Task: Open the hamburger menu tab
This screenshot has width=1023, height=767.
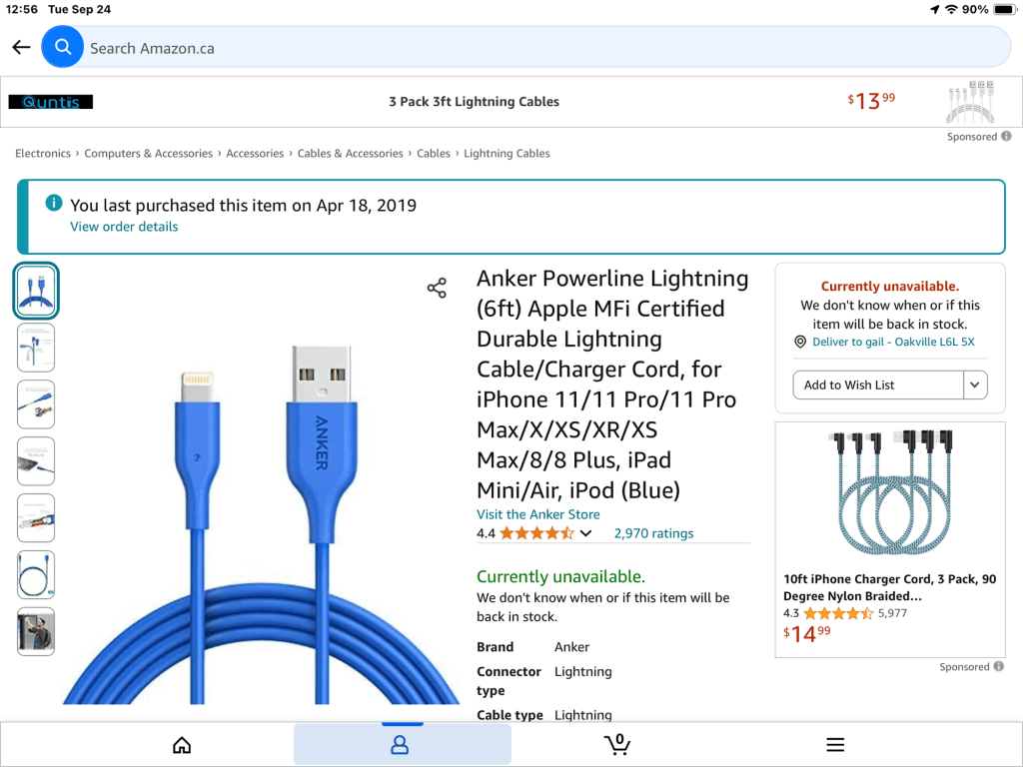Action: (835, 744)
